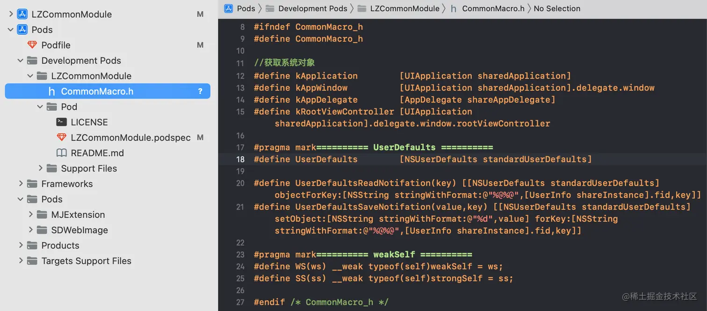This screenshot has height=311, width=707.
Task: Click the LZCommonModule subfolder icon
Action: click(42, 76)
